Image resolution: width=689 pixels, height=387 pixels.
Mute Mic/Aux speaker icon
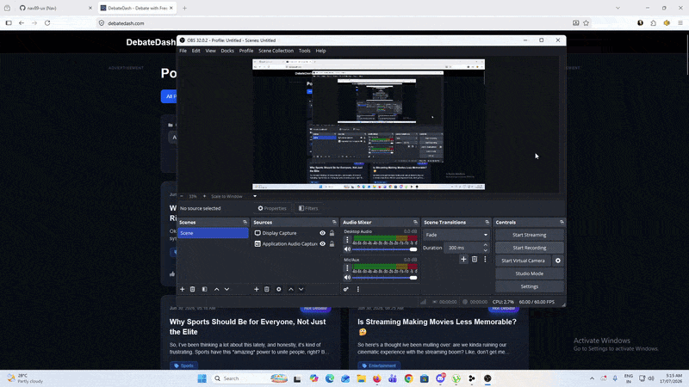[347, 277]
